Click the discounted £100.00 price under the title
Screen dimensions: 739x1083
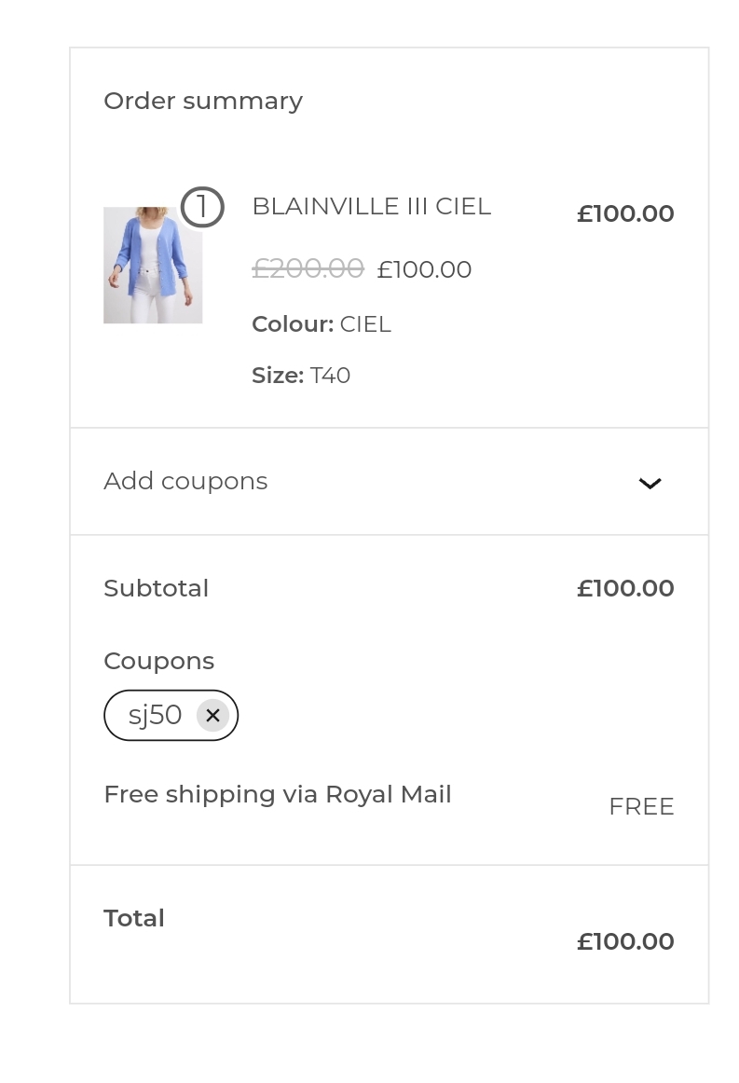424,269
